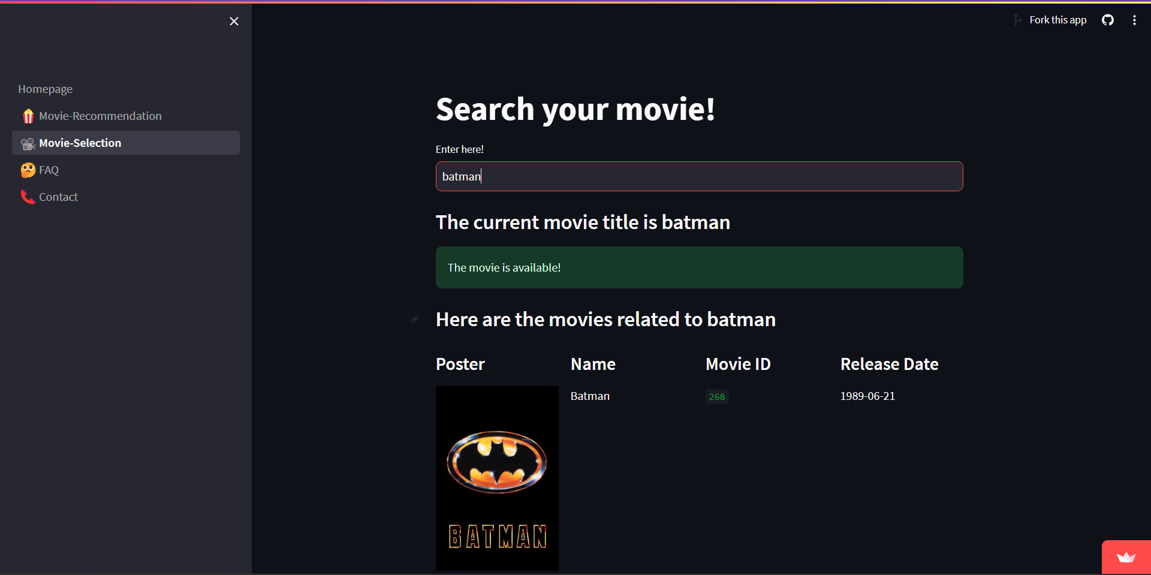Viewport: 1151px width, 575px height.
Task: Go to the FAQ page
Action: pyautogui.click(x=126, y=170)
